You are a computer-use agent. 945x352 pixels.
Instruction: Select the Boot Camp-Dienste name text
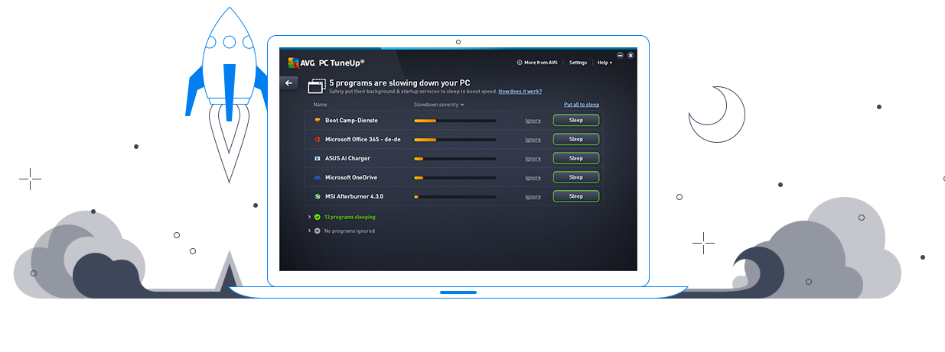[x=351, y=121]
